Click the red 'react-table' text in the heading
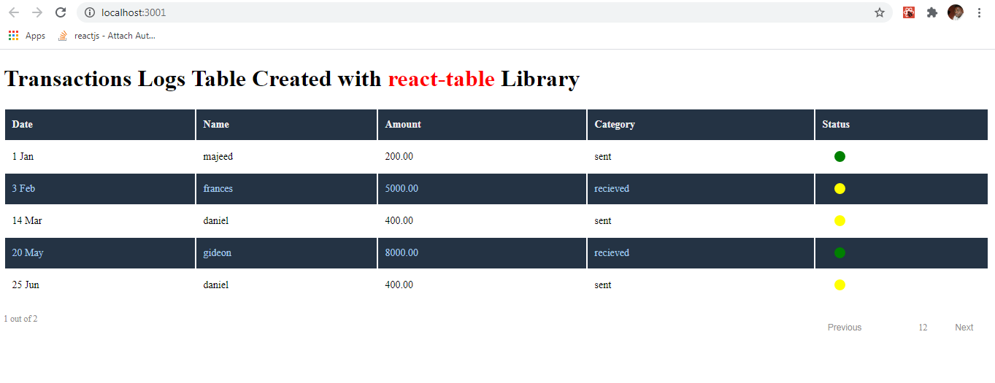Image resolution: width=995 pixels, height=383 pixels. click(441, 79)
